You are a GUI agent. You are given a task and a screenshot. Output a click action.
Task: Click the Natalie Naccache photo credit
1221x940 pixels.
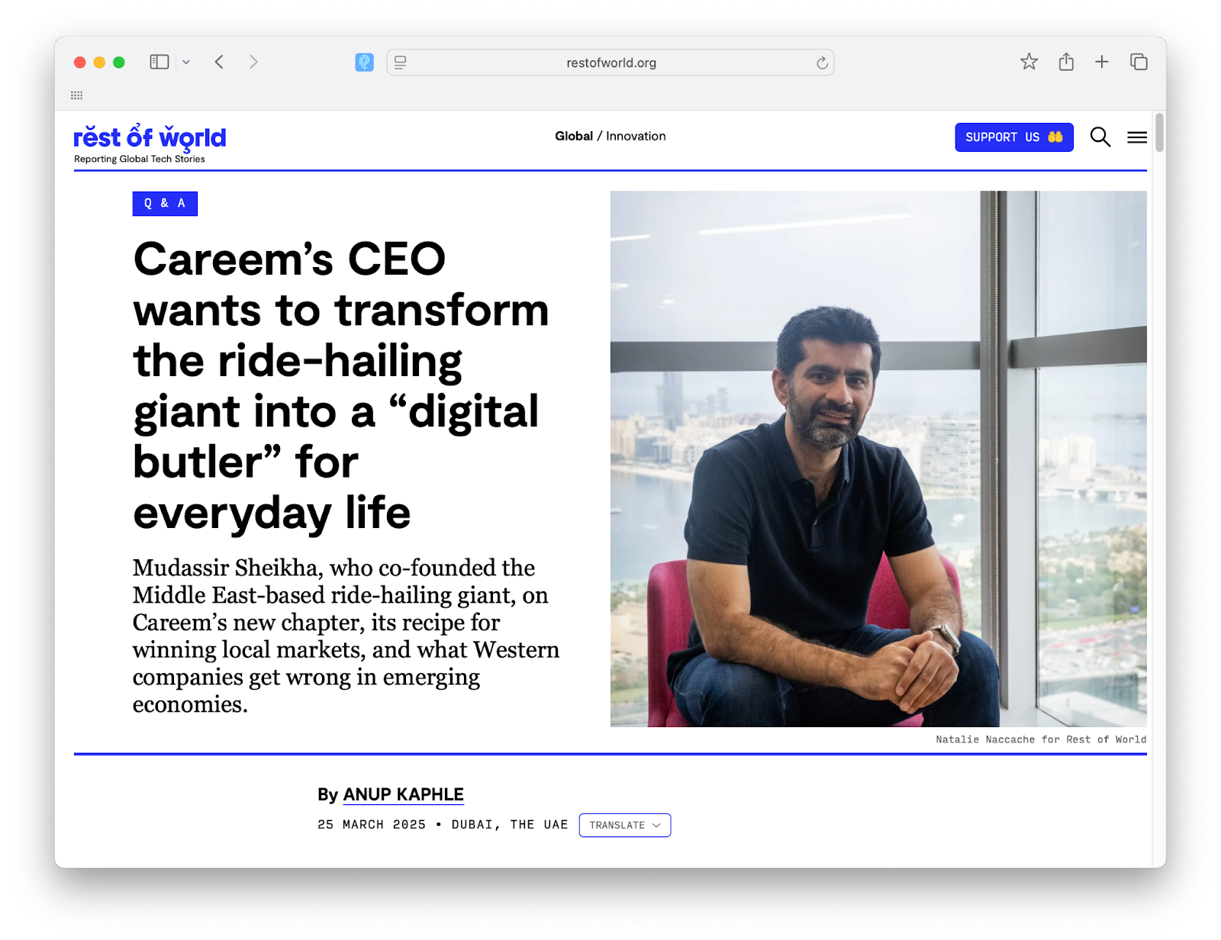click(1041, 739)
